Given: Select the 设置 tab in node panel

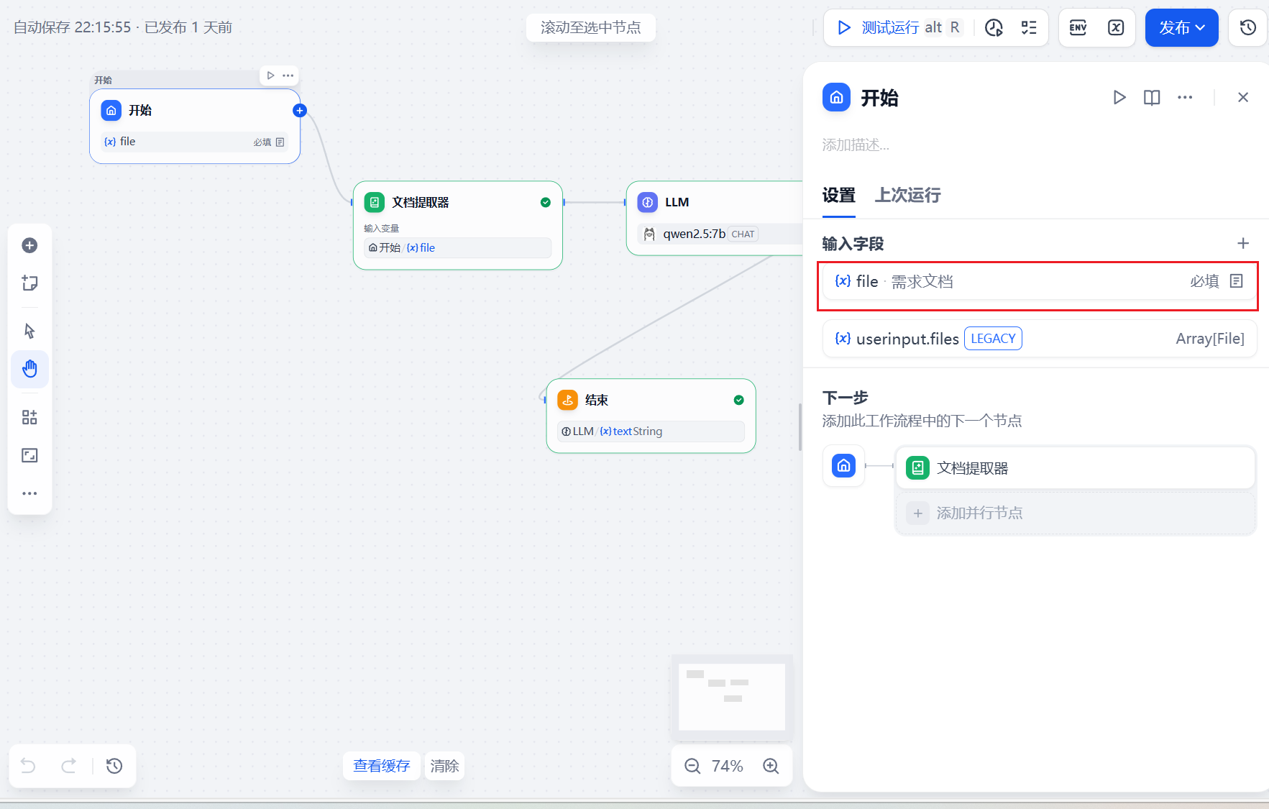Looking at the screenshot, I should pyautogui.click(x=838, y=196).
